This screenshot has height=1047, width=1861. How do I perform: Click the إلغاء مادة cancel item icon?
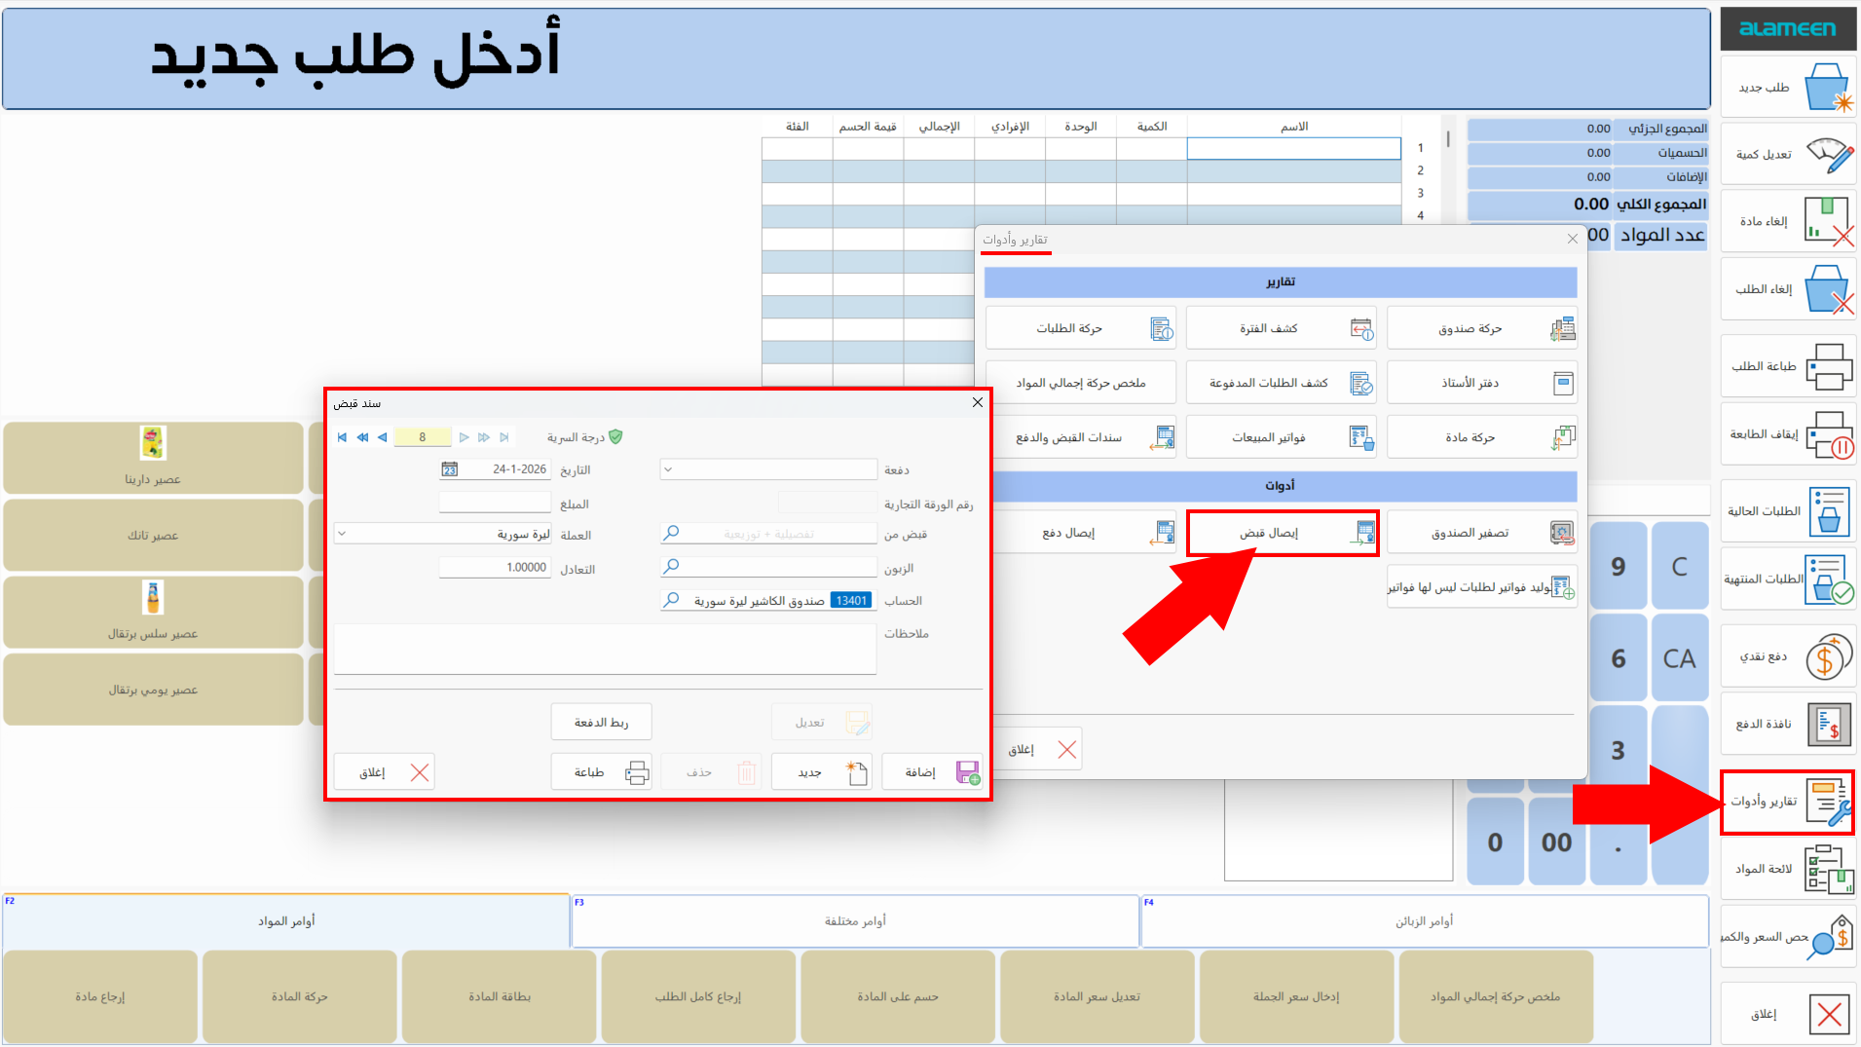click(x=1829, y=221)
